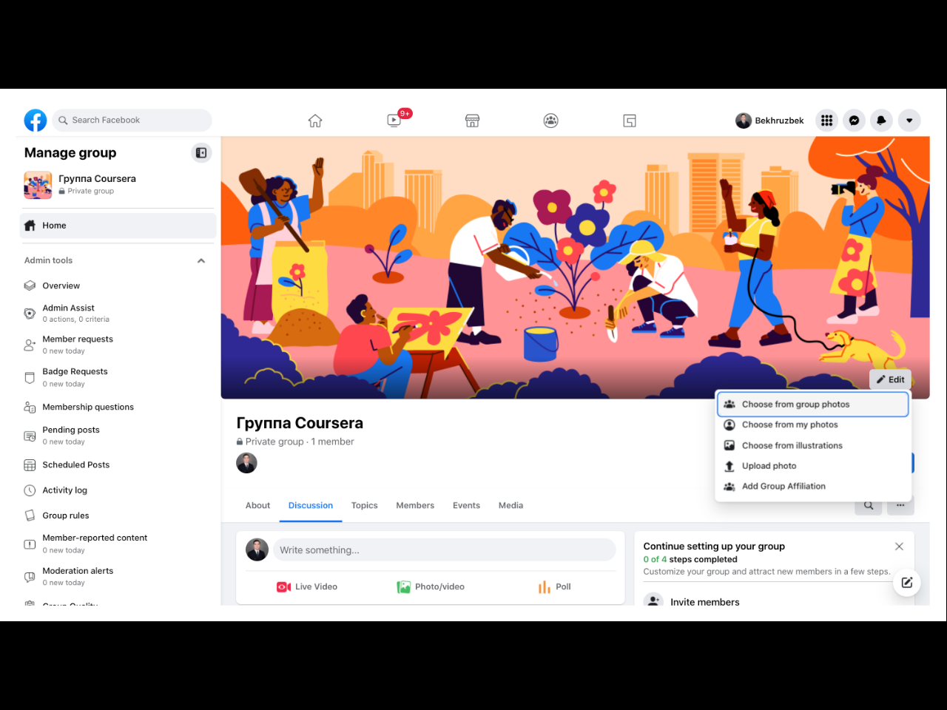Switch to the Members tab
The image size is (947, 710).
click(x=415, y=506)
